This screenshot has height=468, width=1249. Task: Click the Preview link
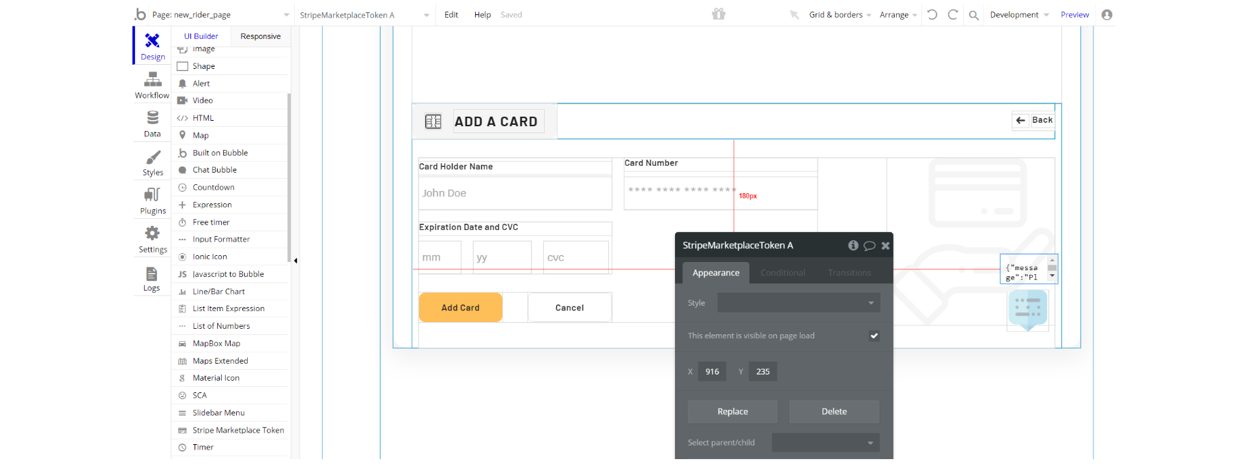pyautogui.click(x=1074, y=14)
